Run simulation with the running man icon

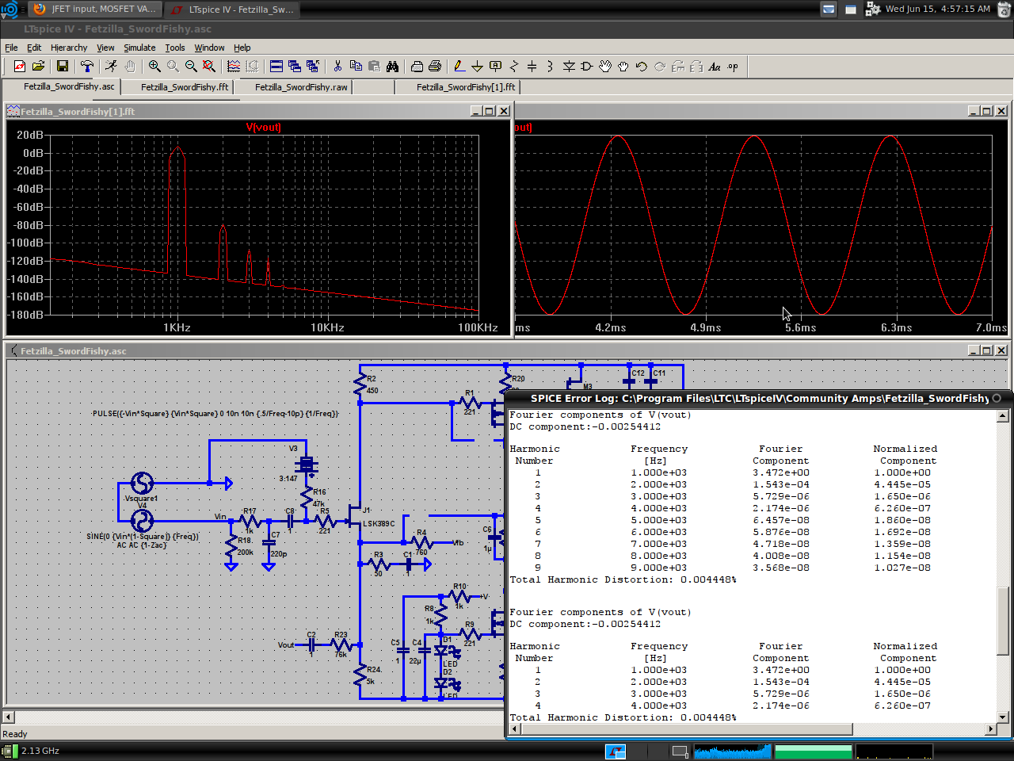coord(112,67)
